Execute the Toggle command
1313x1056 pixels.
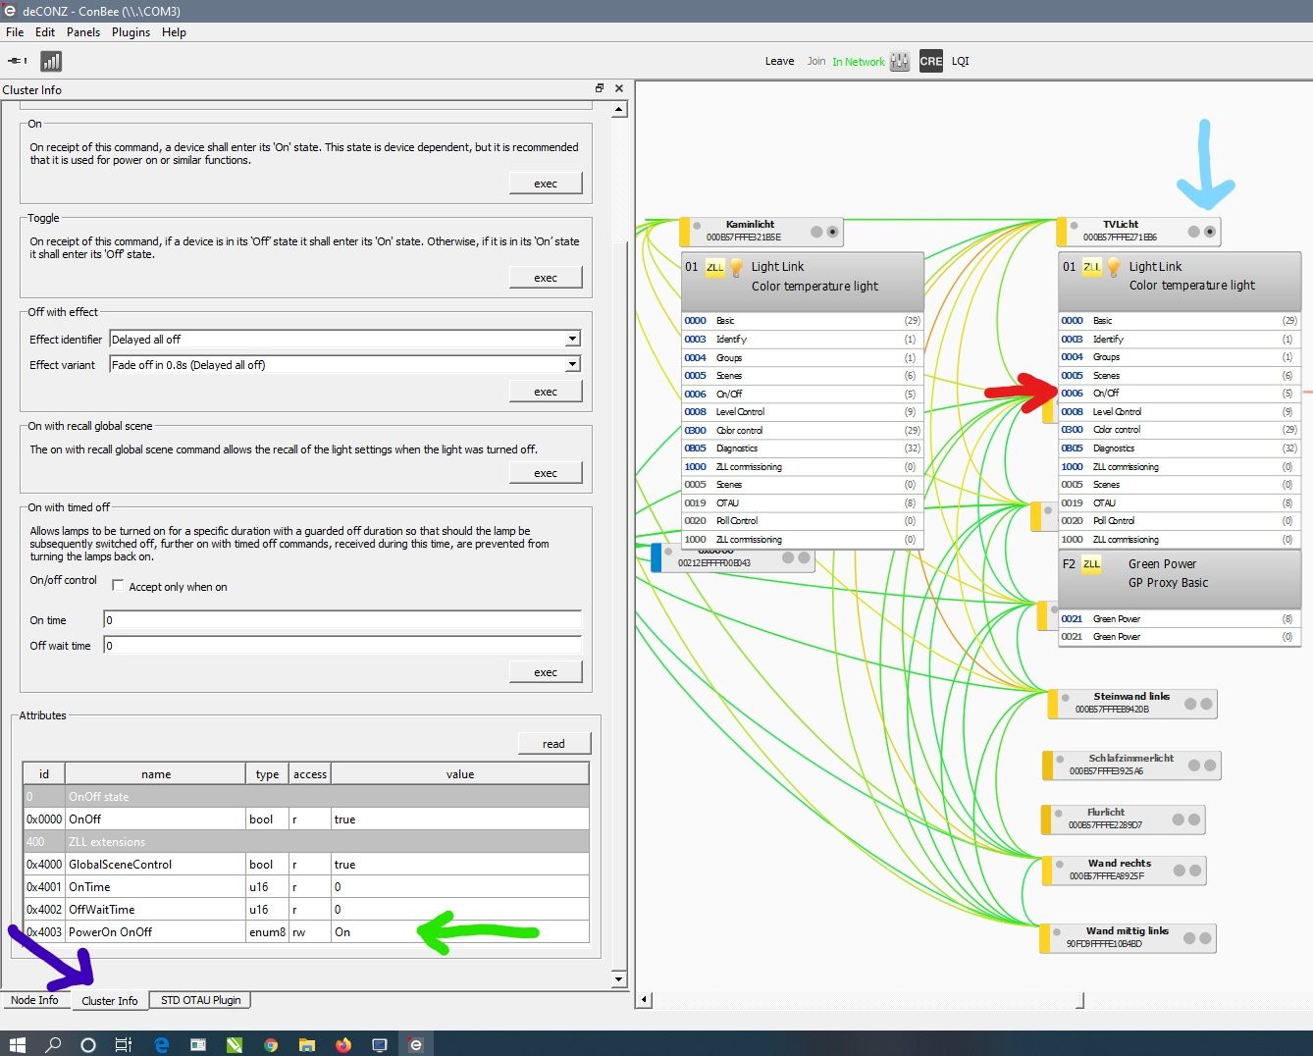[546, 278]
